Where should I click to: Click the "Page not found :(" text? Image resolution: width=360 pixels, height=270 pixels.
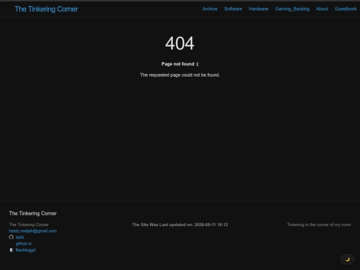[x=180, y=64]
